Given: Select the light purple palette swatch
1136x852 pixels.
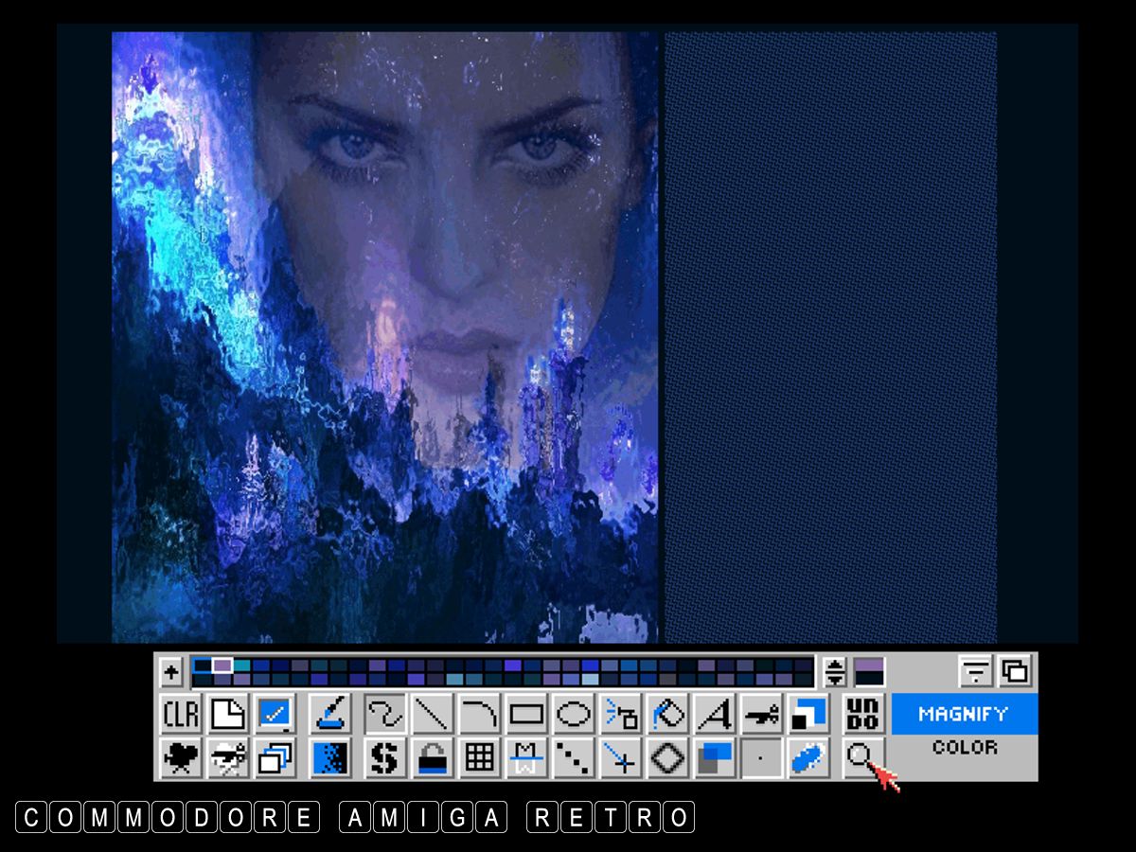Looking at the screenshot, I should point(222,666).
